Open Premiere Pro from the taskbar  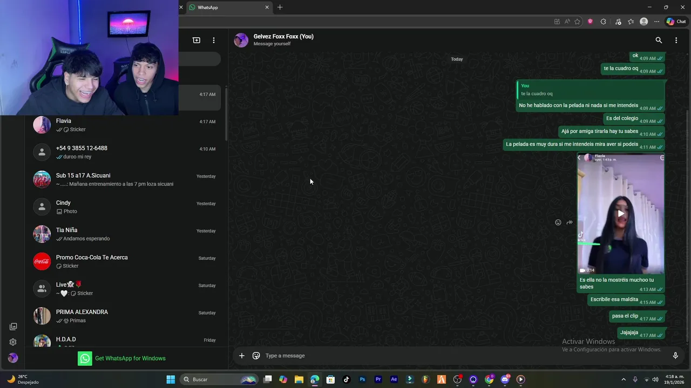point(378,379)
